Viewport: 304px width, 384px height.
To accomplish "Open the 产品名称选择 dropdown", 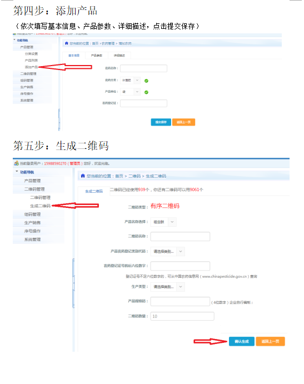I will pos(163,222).
